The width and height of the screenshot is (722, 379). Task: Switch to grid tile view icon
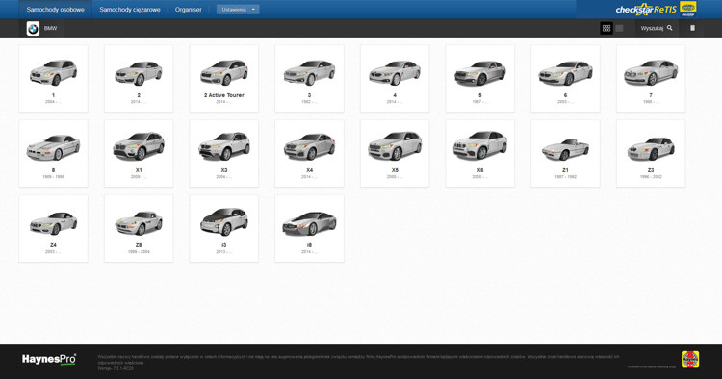pos(606,28)
